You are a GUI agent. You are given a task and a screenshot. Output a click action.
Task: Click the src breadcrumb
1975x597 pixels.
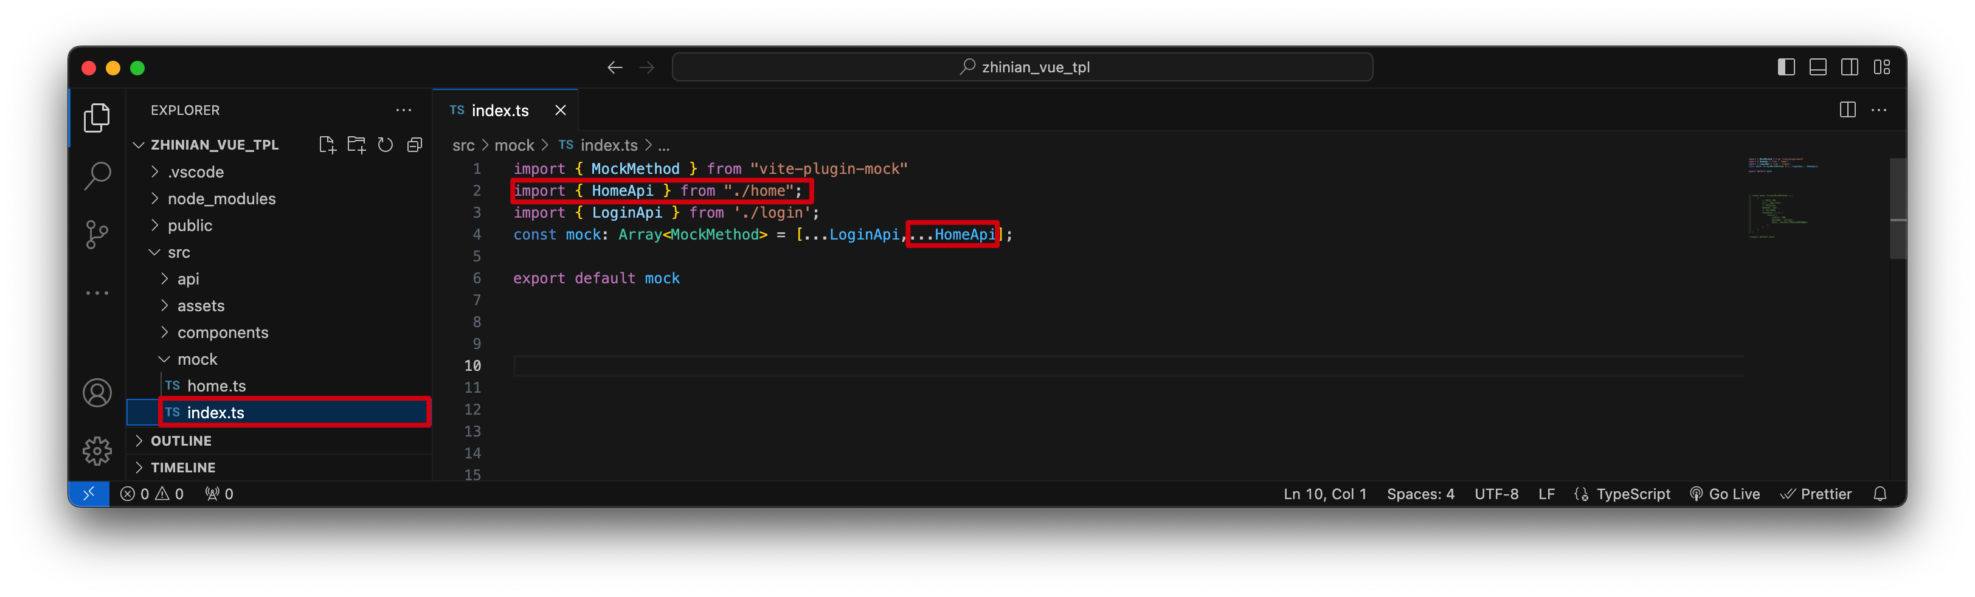point(463,146)
